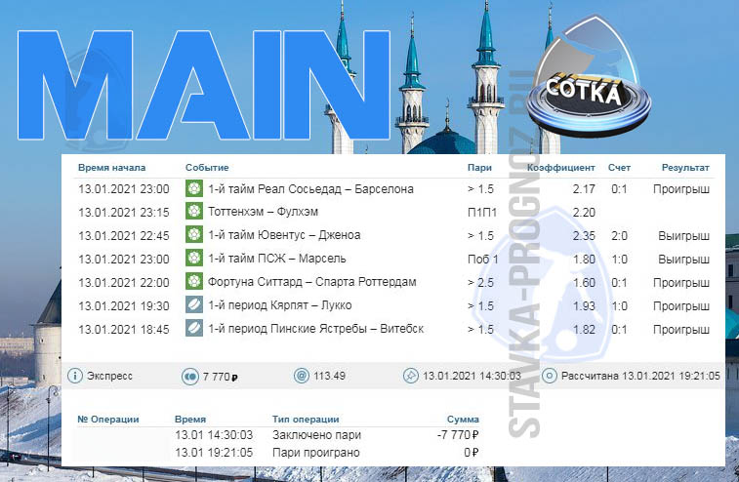Click the Счет column header
This screenshot has height=482, width=739.
pyautogui.click(x=619, y=168)
